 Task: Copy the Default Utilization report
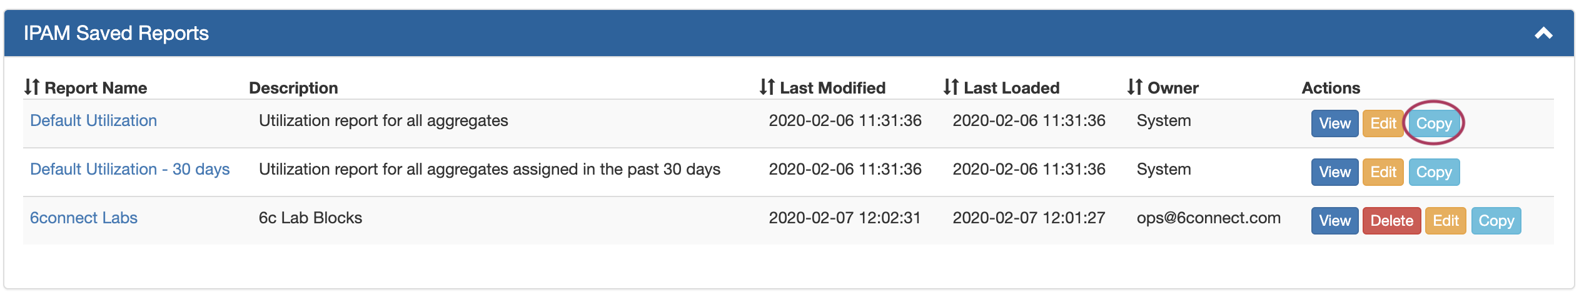click(1434, 123)
